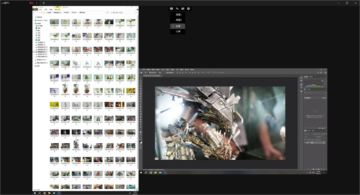The width and height of the screenshot is (360, 195).
Task: Toggle show transform controls checkbox
Action: click(x=165, y=73)
